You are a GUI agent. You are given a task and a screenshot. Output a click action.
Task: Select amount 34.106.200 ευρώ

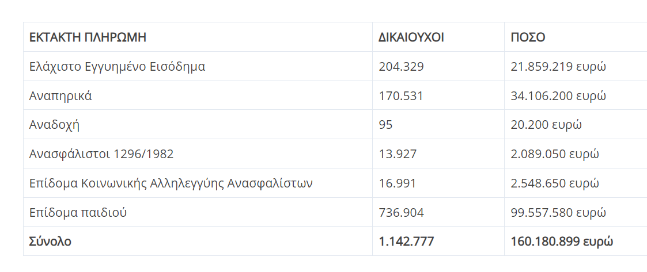click(x=558, y=96)
